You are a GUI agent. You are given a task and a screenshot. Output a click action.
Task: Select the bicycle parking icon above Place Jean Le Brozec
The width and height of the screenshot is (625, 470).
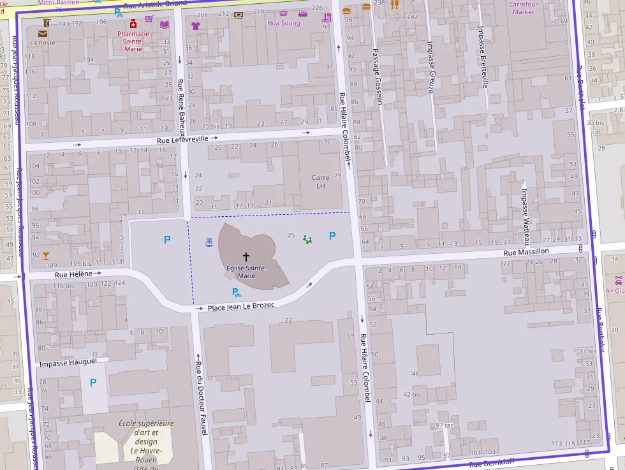point(237,292)
